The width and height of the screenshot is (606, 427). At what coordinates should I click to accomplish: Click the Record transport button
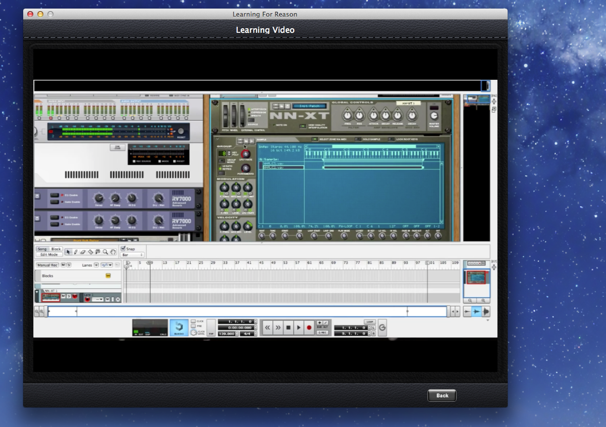pyautogui.click(x=309, y=328)
